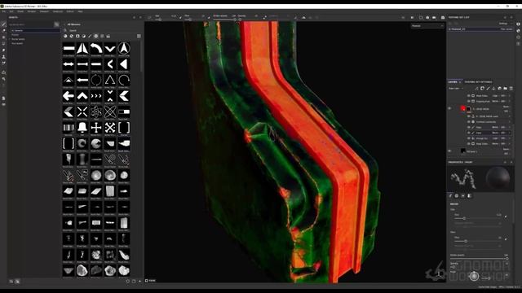Select the Eraser tool in left toolbar

click(x=3, y=31)
